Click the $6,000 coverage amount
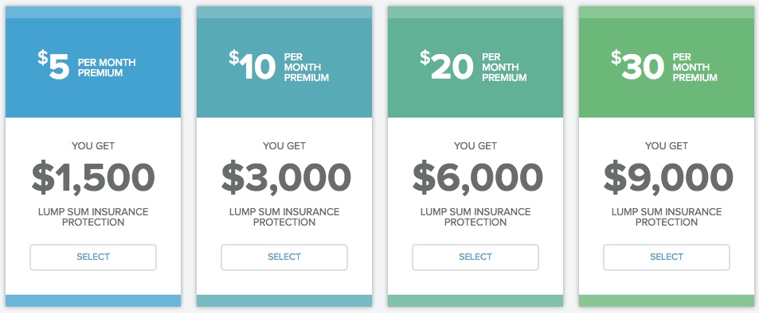Image resolution: width=759 pixels, height=313 pixels. tap(477, 178)
